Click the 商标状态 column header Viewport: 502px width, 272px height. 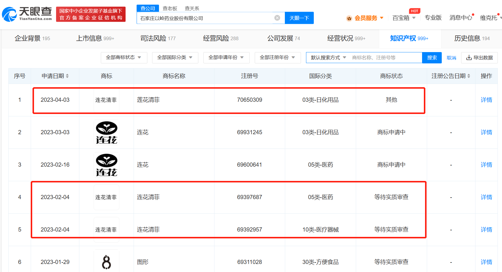391,76
